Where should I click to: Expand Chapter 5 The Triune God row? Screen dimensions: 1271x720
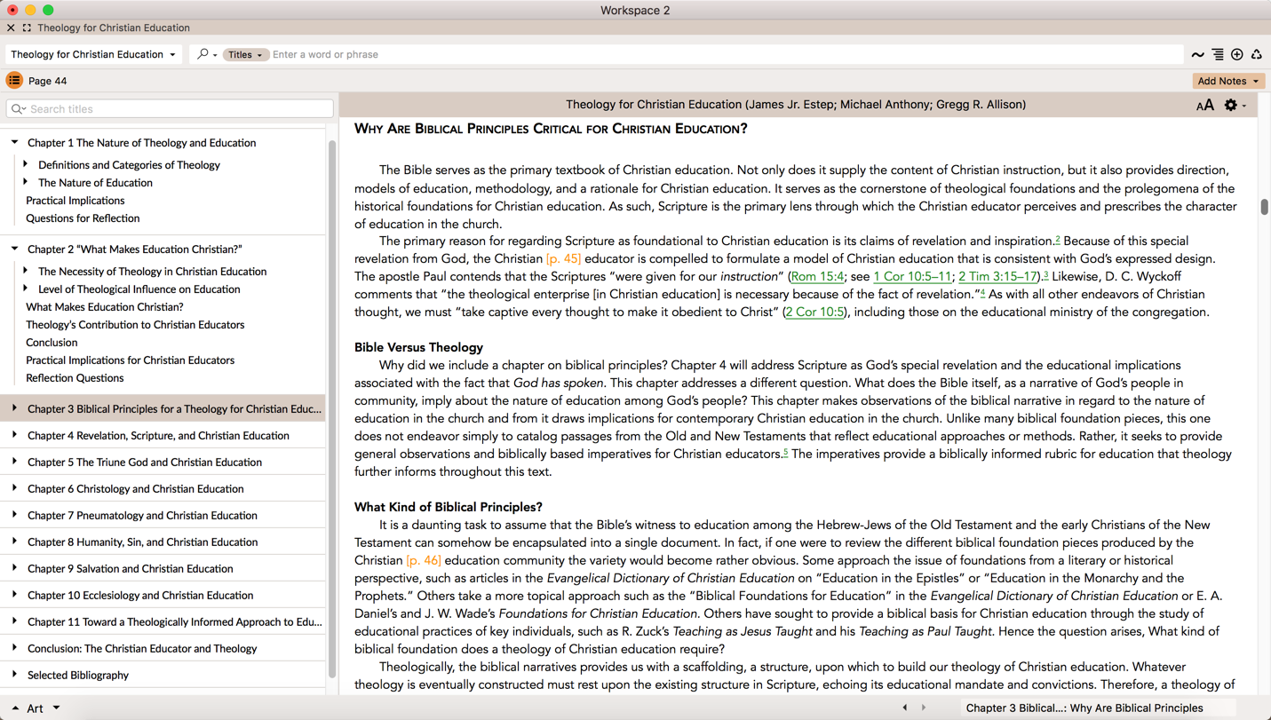[x=15, y=462]
